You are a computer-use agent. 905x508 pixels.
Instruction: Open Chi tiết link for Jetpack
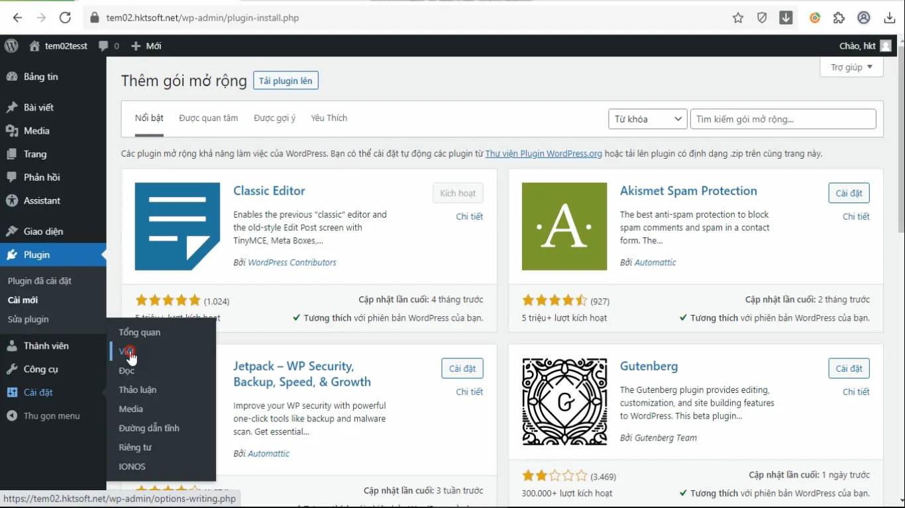tap(469, 392)
